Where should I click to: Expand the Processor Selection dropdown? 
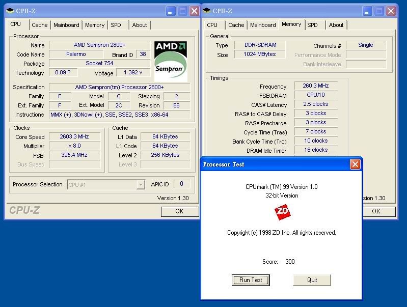(140, 185)
